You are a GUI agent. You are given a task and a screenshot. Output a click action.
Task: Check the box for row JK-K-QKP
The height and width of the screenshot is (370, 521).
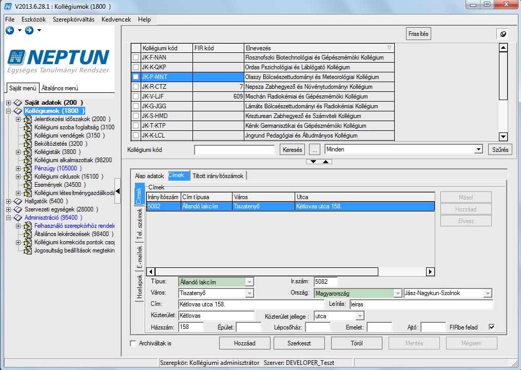click(136, 67)
